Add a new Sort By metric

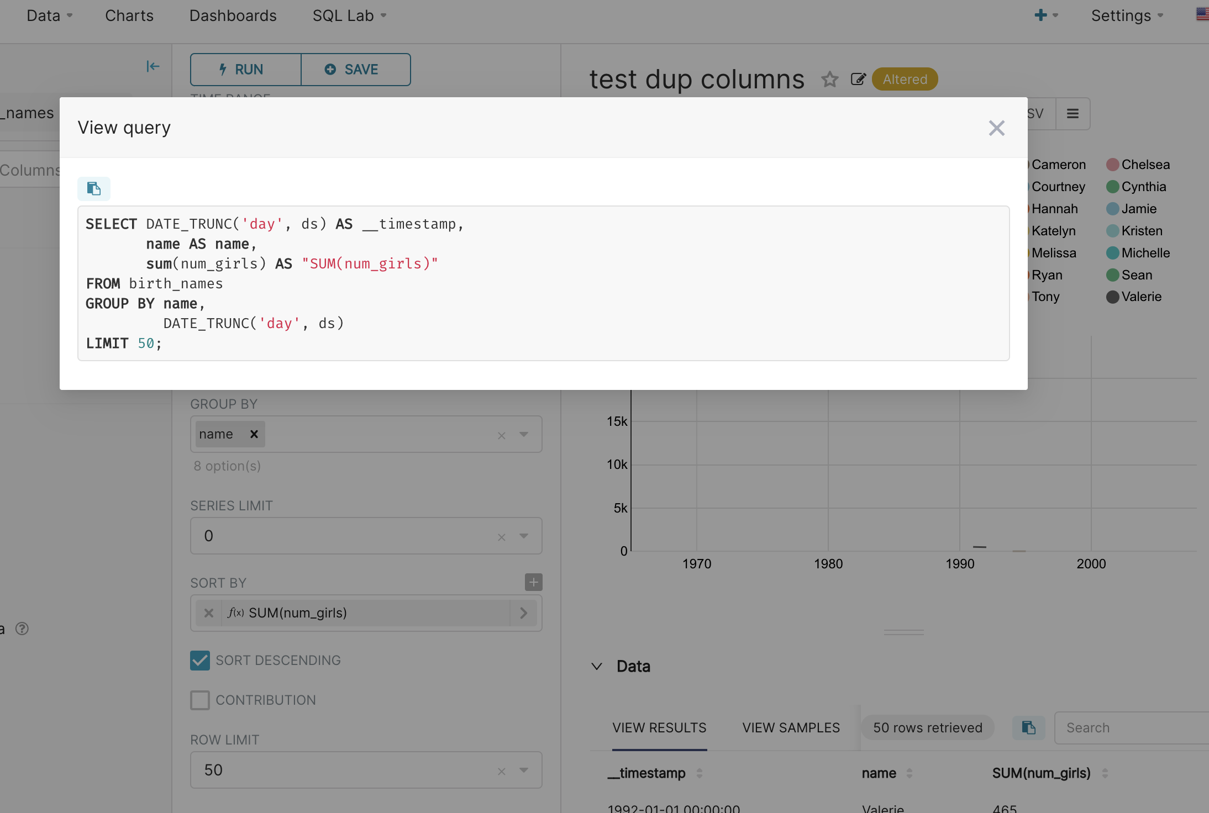point(533,582)
